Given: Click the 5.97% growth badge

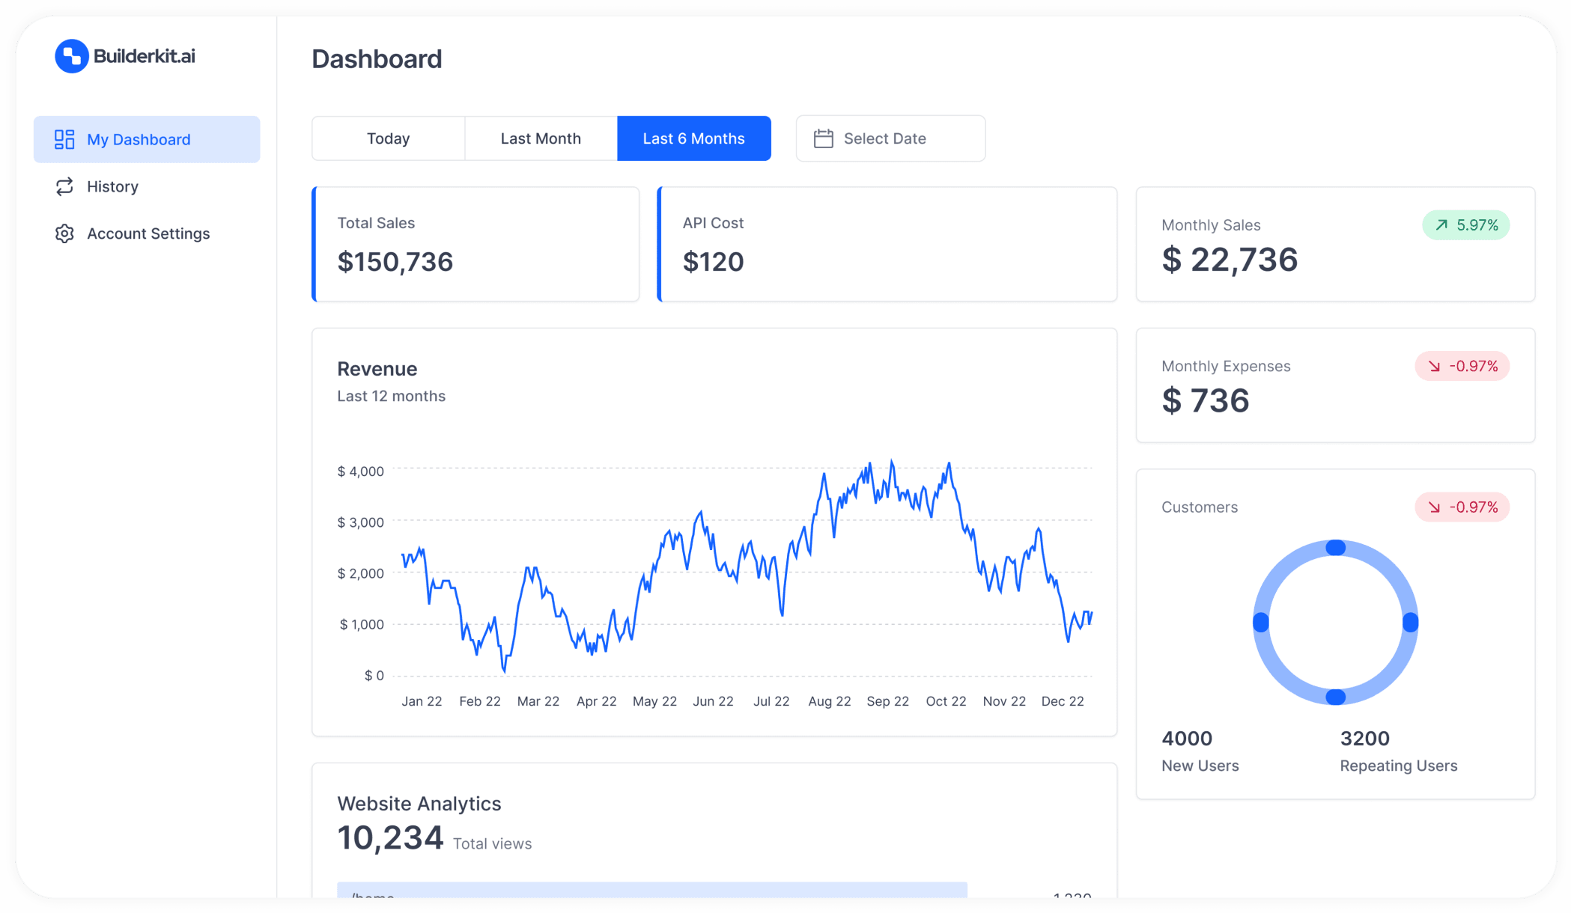Looking at the screenshot, I should click(1465, 225).
